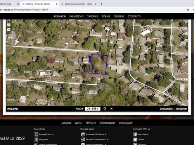Open the Facebook icon link
Image resolution: width=194 pixels, height=145 pixels.
pyautogui.click(x=135, y=134)
